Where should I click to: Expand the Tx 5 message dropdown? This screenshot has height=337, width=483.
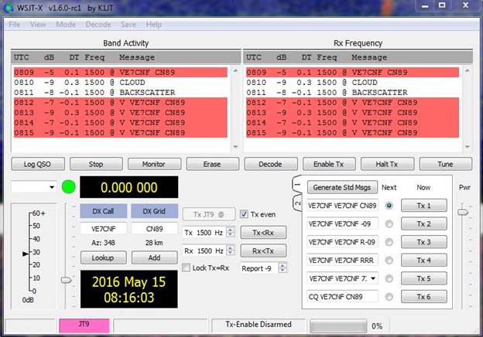click(373, 278)
